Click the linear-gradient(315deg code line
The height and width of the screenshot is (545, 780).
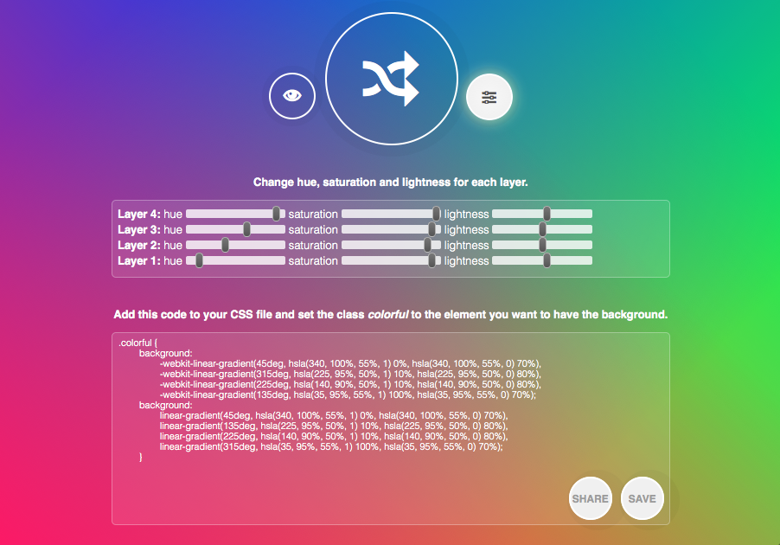pos(331,447)
